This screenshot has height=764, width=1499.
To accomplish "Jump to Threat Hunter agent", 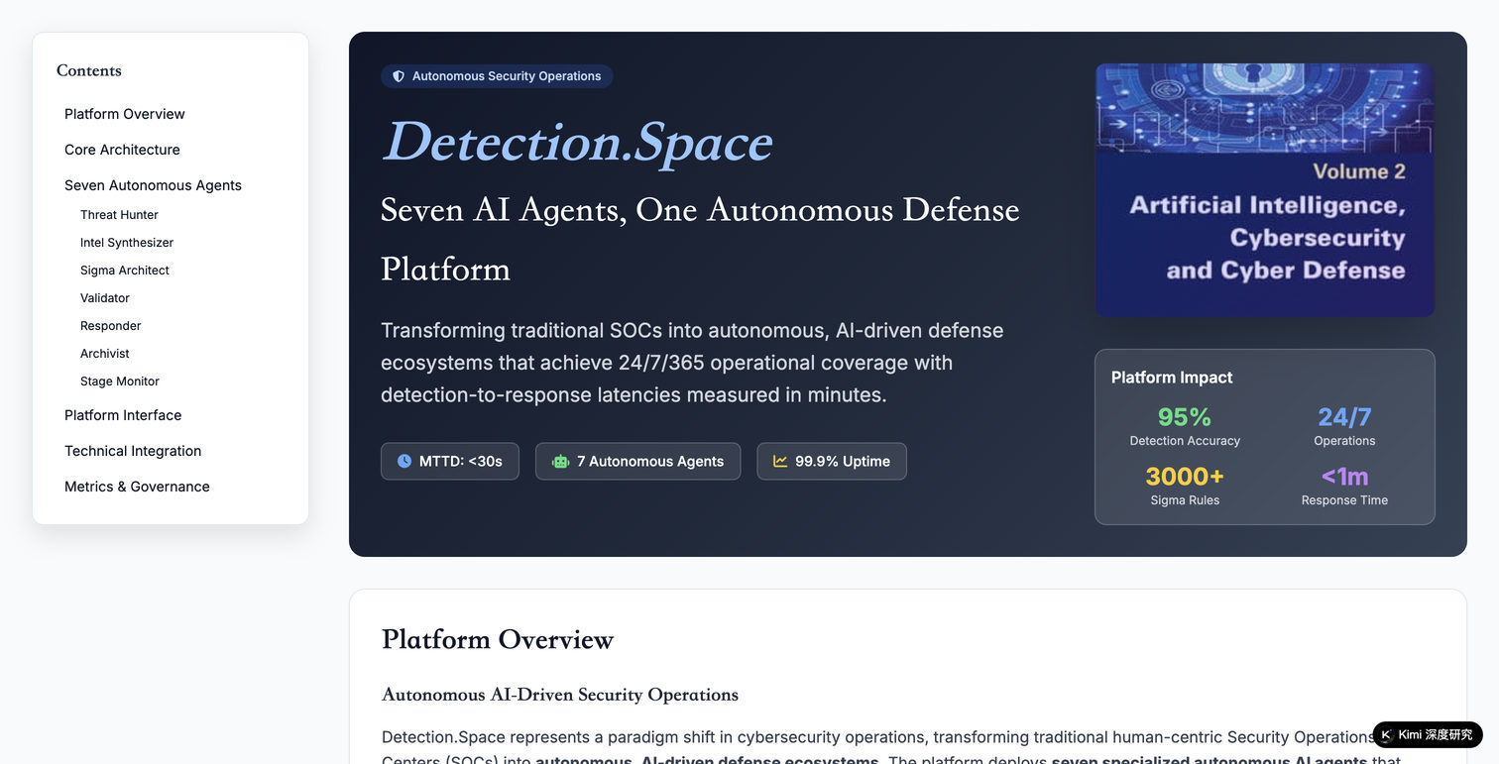I will click(x=119, y=215).
